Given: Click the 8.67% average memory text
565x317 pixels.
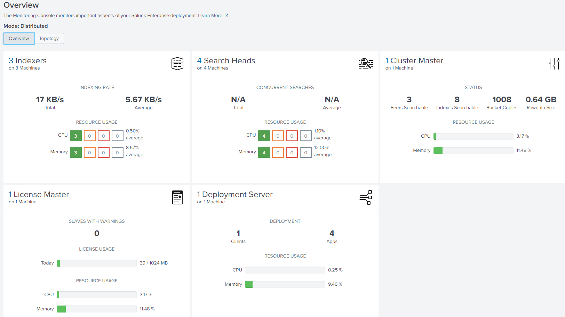Looking at the screenshot, I should tap(134, 151).
